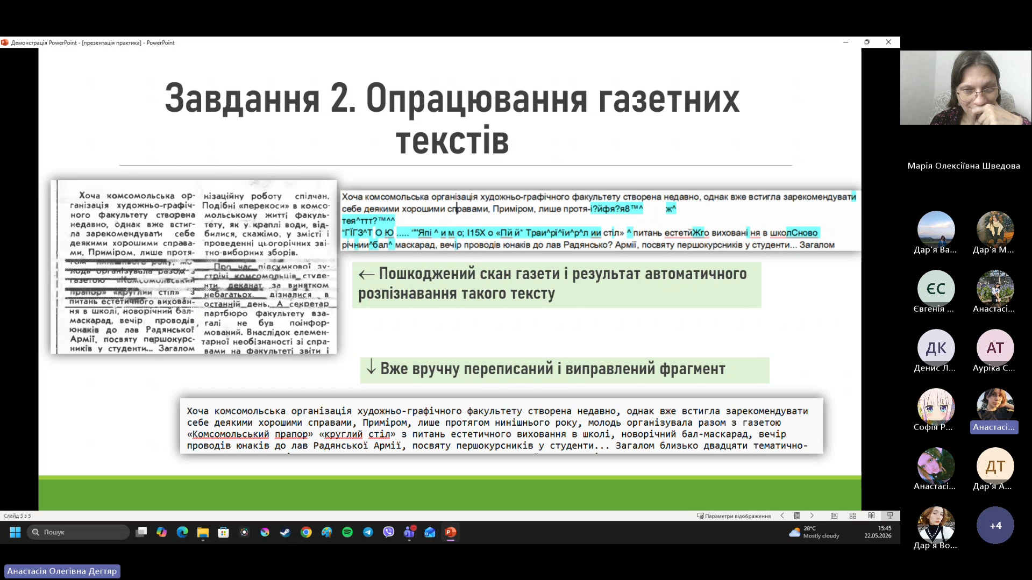
Task: Select participant Софія Р... avatar
Action: (x=936, y=407)
